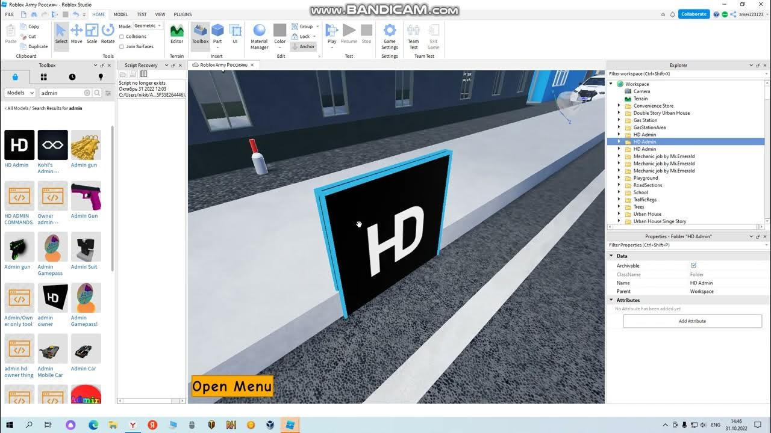Switch to the TEST ribbon tab
Screen dimensions: 771x433
pos(142,14)
